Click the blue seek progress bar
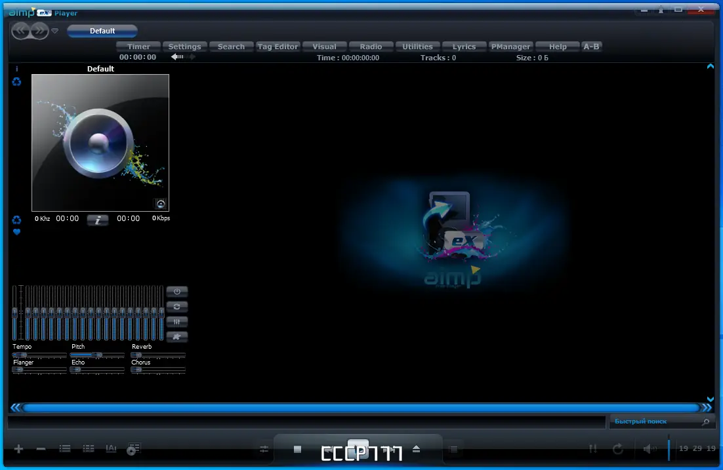The height and width of the screenshot is (470, 723). pos(361,408)
